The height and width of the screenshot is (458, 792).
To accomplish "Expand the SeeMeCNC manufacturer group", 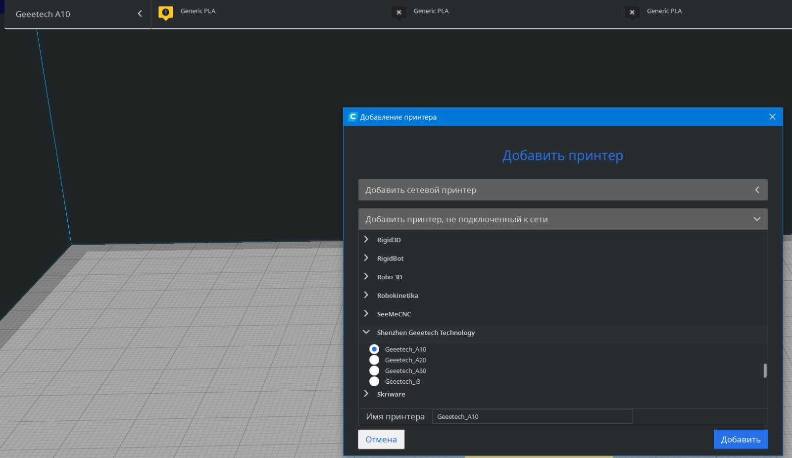I will pos(366,313).
